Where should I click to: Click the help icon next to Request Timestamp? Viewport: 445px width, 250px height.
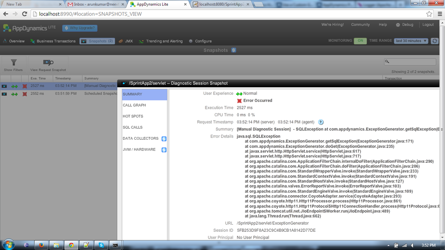[x=321, y=122]
